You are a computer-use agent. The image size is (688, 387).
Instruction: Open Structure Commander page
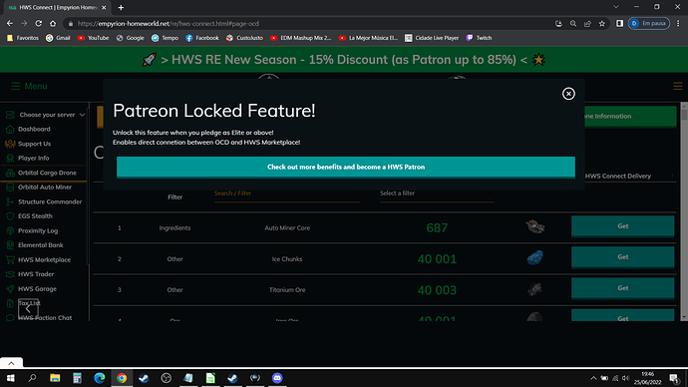pyautogui.click(x=50, y=201)
